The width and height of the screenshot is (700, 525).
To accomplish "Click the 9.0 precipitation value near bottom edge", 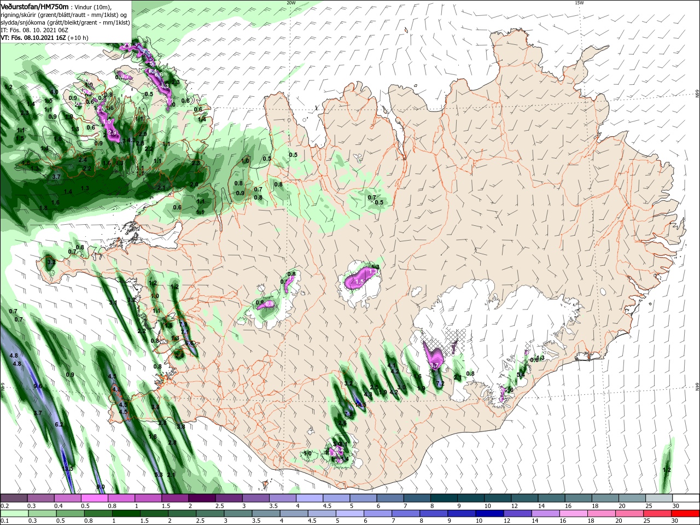I will pyautogui.click(x=101, y=487).
